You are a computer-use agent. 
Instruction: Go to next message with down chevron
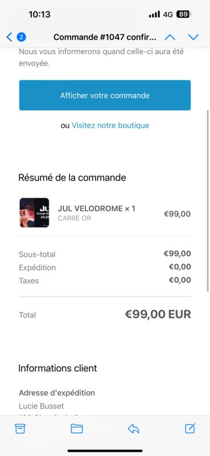[193, 37]
